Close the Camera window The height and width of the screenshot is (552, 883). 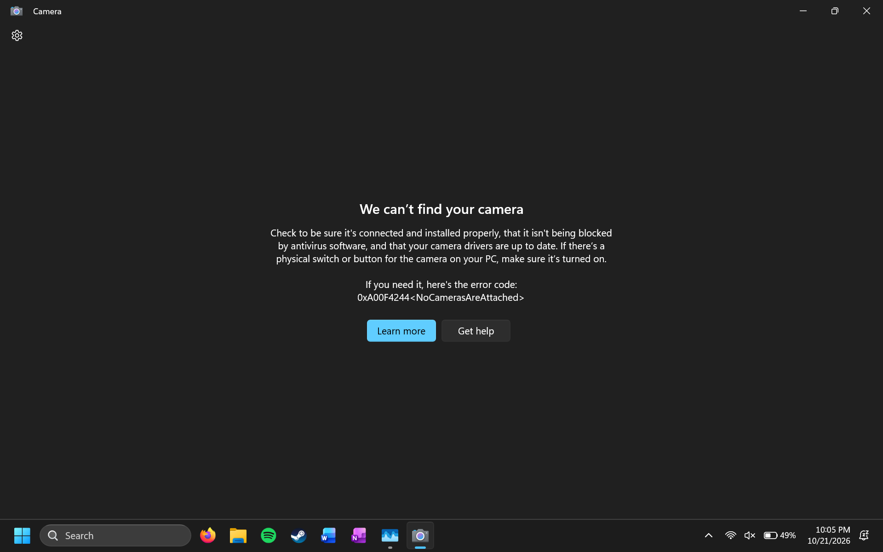866,11
